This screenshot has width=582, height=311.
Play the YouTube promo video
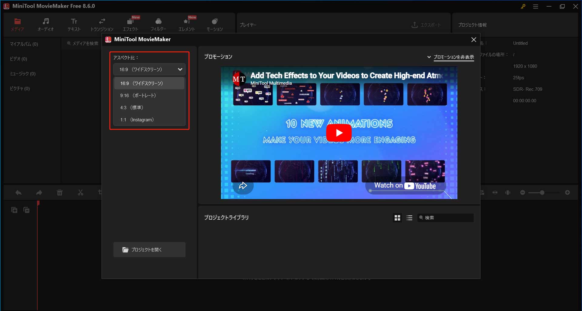[339, 133]
